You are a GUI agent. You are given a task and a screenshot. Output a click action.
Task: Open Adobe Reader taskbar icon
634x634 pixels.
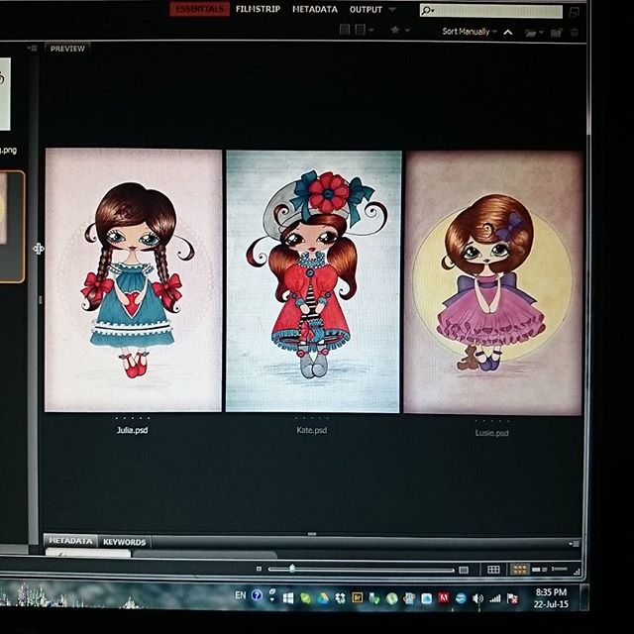443,598
